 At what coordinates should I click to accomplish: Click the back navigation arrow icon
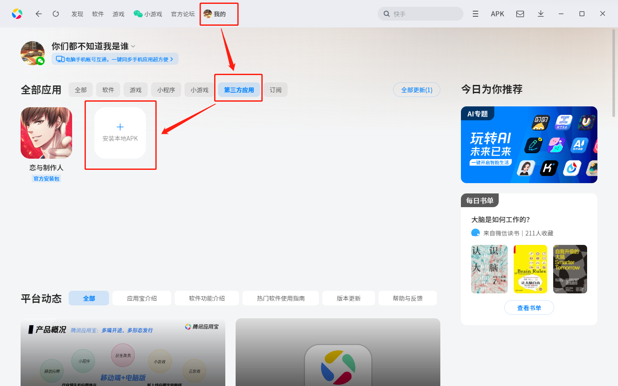tap(39, 13)
